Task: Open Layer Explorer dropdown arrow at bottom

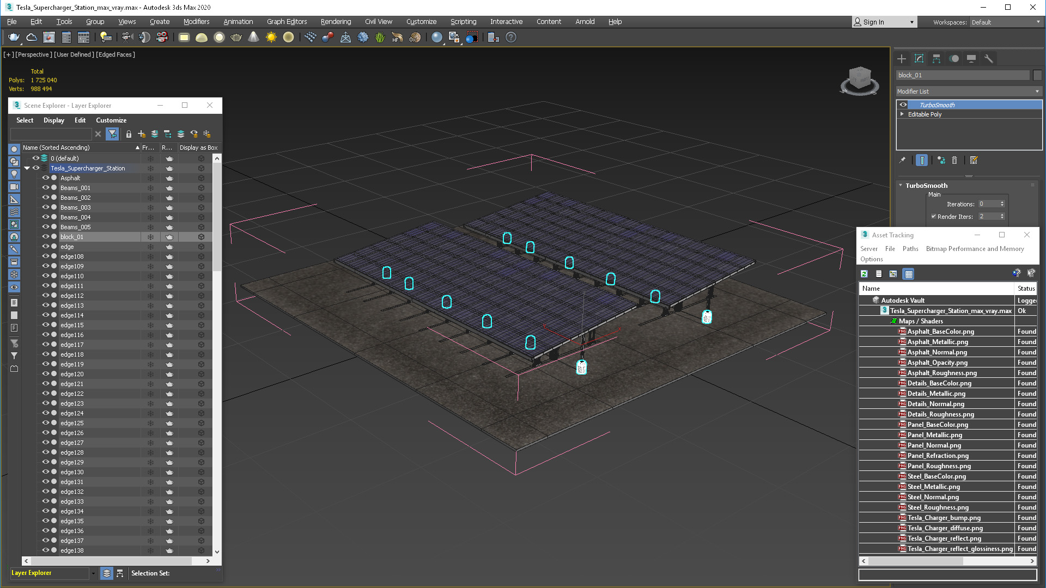Action: click(x=93, y=573)
